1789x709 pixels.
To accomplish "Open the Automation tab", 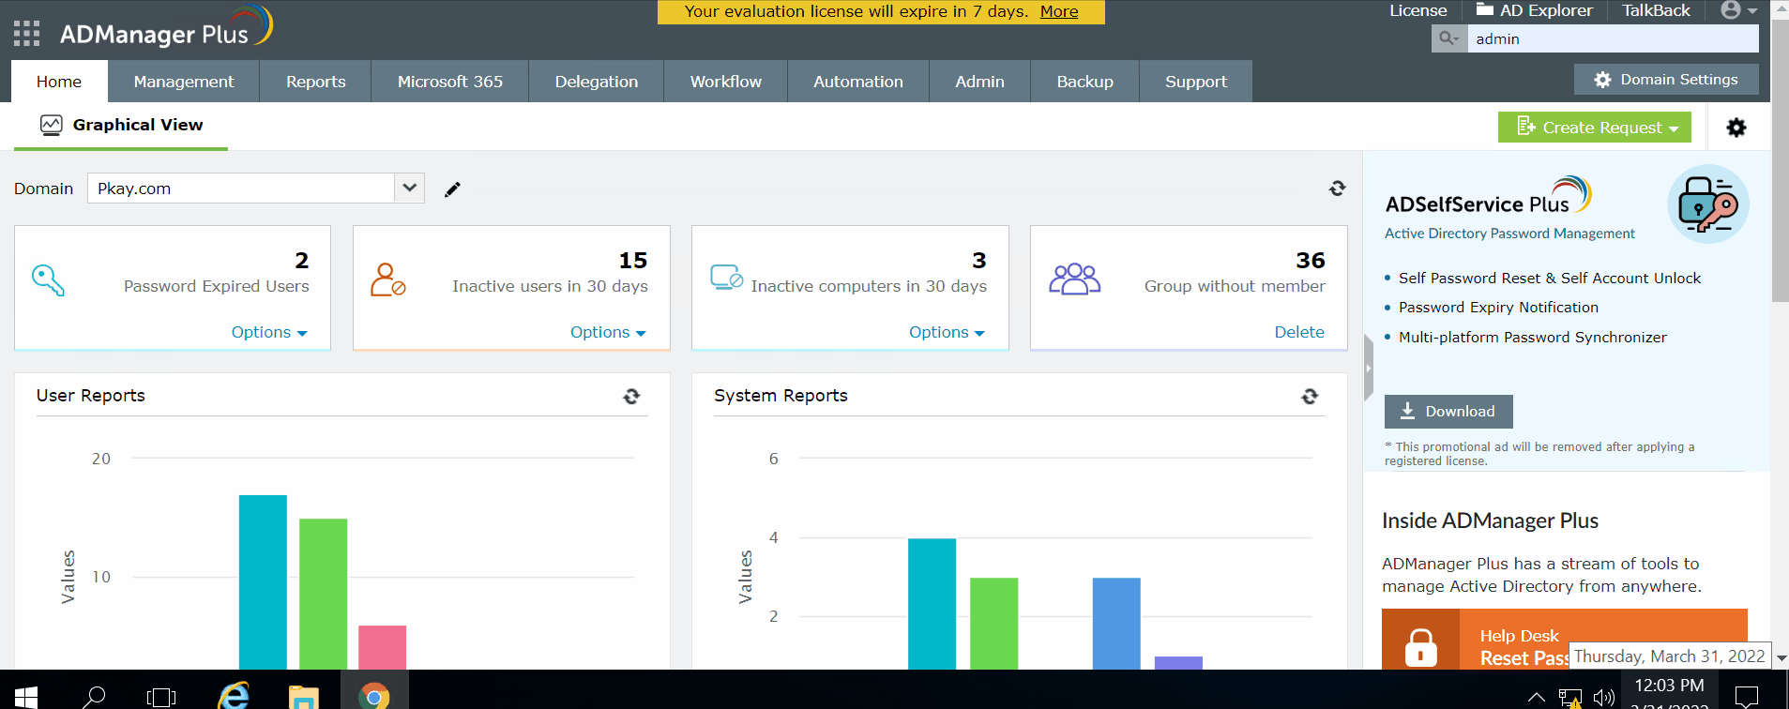I will 858,82.
